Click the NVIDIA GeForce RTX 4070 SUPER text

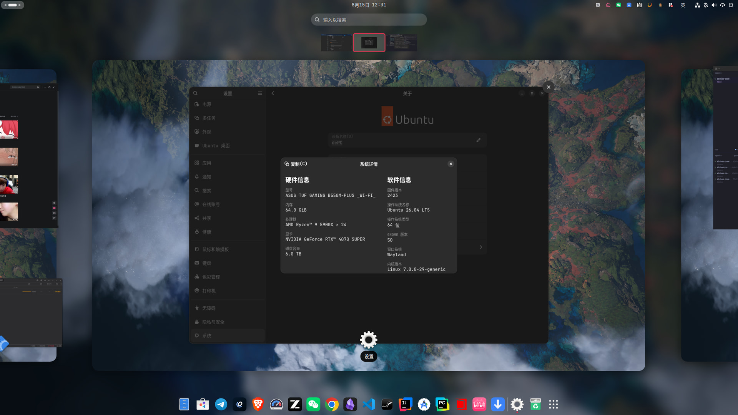[x=325, y=239]
